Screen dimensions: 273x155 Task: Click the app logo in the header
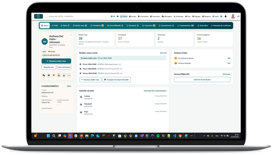[39, 16]
